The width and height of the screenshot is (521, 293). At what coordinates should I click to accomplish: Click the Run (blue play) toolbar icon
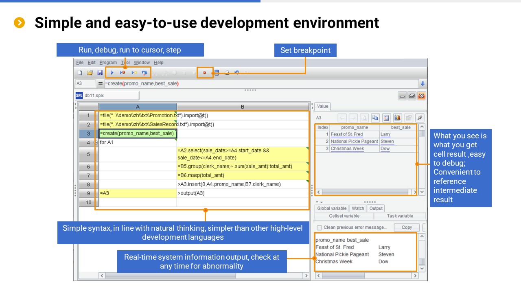tap(112, 73)
